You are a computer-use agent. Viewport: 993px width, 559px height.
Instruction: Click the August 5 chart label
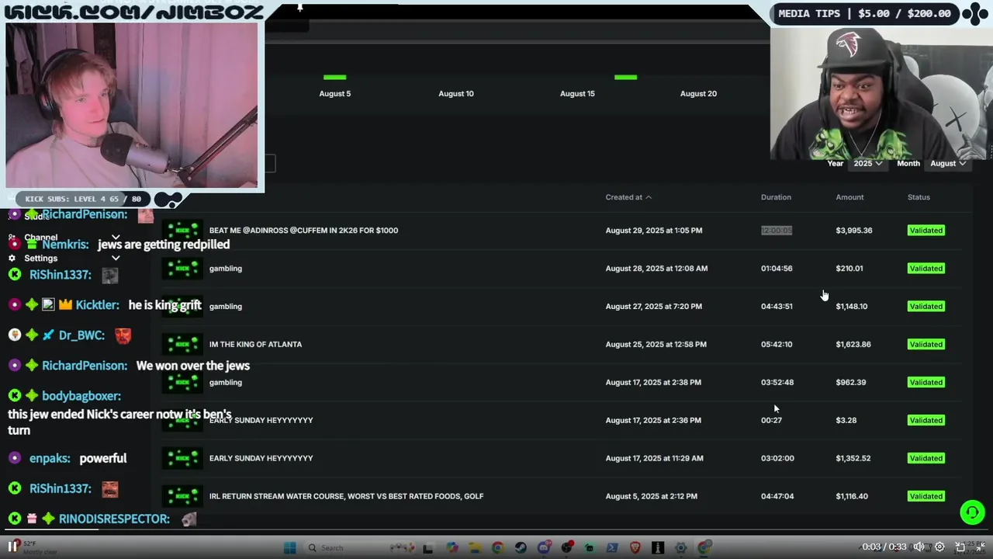(x=335, y=94)
